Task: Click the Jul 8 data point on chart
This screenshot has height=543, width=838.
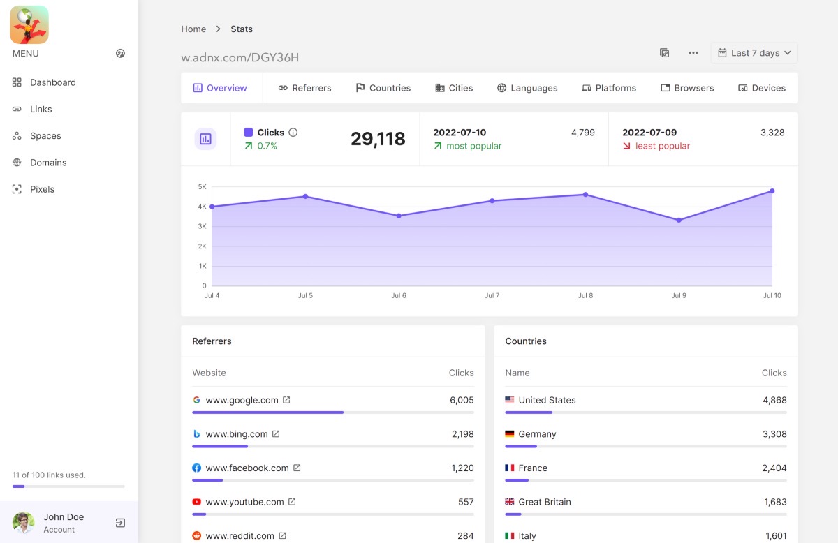Action: 585,195
